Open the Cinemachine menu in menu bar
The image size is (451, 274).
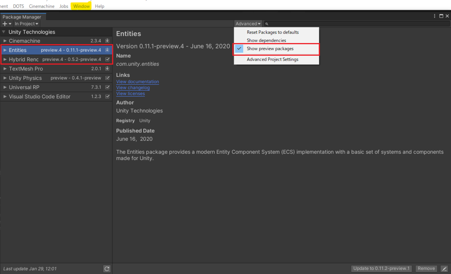pos(42,6)
